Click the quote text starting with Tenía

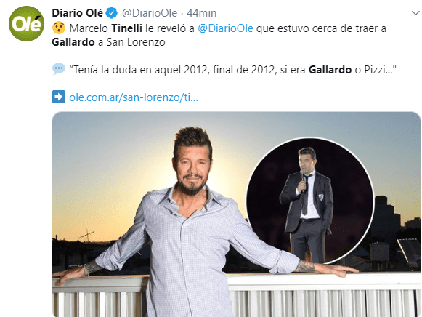point(233,70)
